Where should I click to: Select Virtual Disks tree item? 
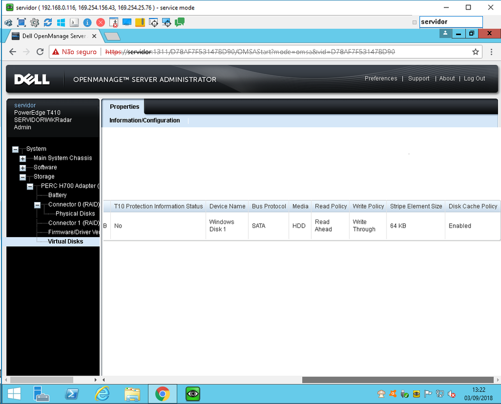click(66, 242)
